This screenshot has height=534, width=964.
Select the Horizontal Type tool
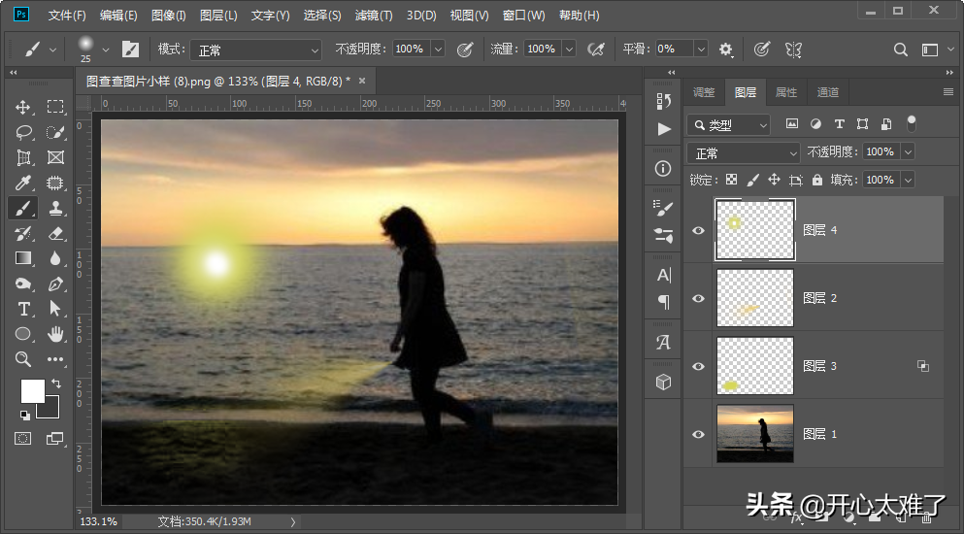click(23, 309)
